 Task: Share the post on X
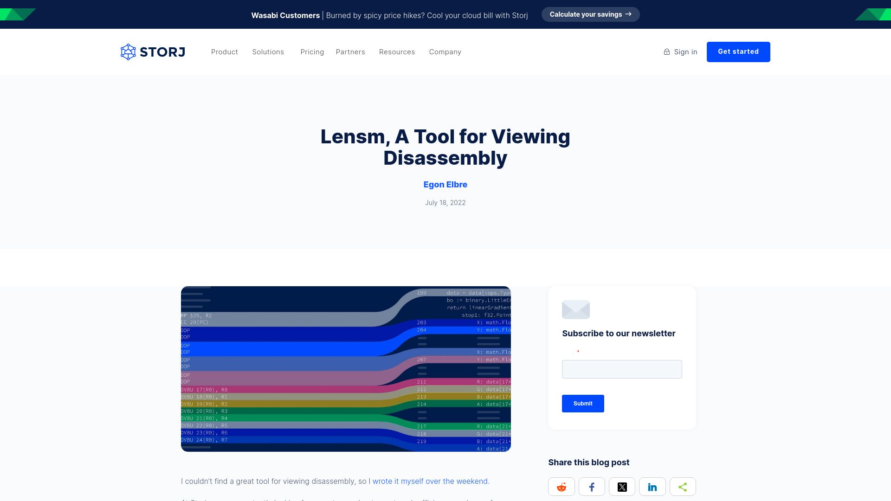click(622, 487)
